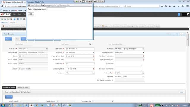The height and width of the screenshot is (107, 190).
Task: Open the Visit Completed calendar icon
Action: click(x=94, y=69)
